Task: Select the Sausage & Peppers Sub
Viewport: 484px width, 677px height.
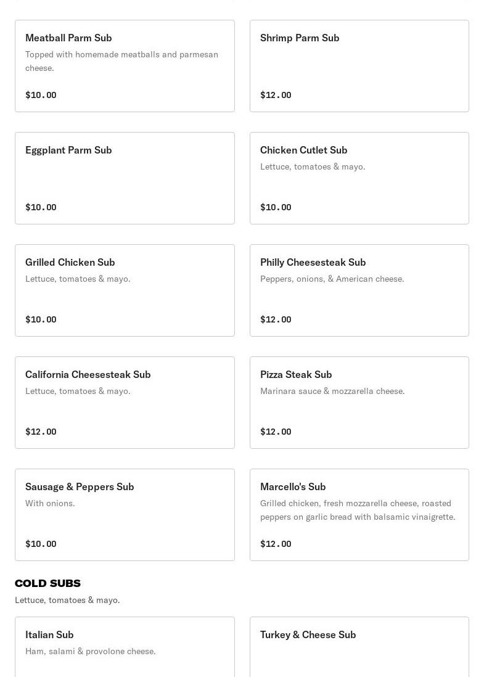Action: tap(80, 487)
